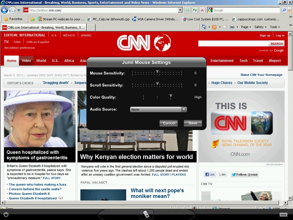
Task: Click Facebook Like button
Action: click(210, 174)
